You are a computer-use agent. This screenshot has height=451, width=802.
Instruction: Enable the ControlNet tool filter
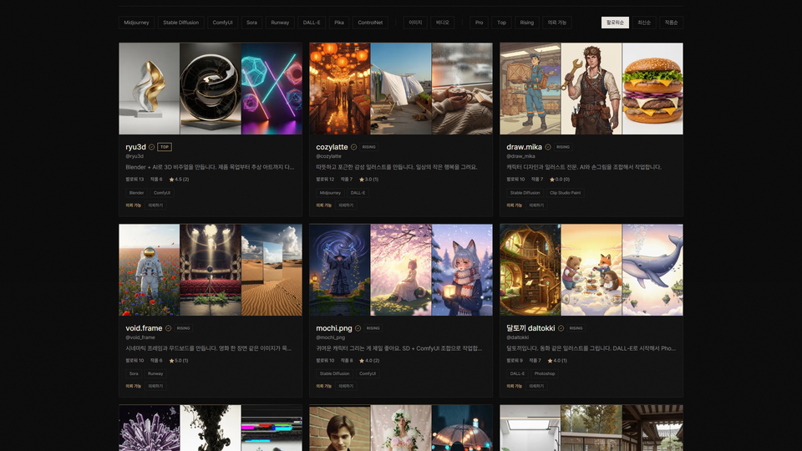(x=370, y=23)
